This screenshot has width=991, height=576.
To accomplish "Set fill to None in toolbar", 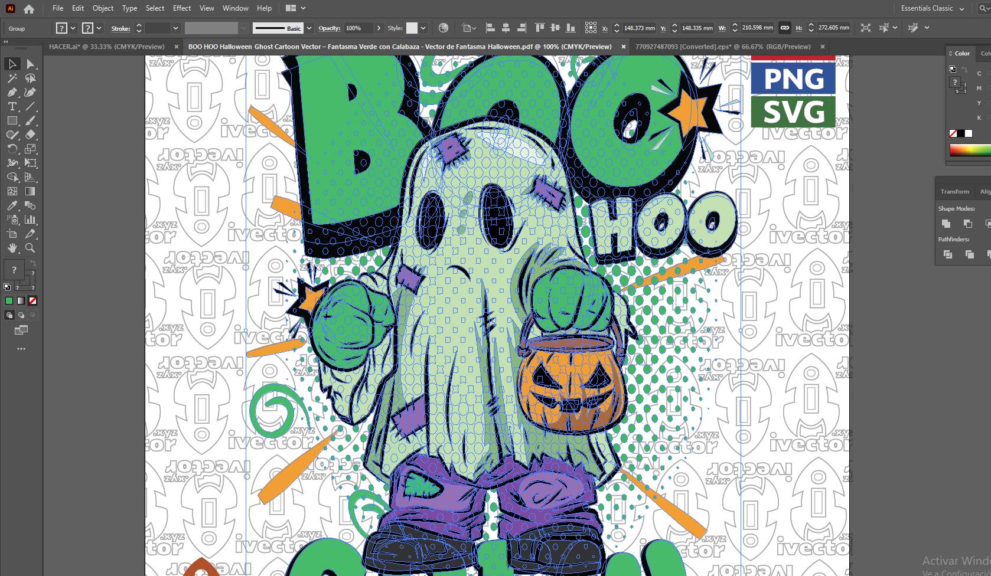I will coord(33,301).
